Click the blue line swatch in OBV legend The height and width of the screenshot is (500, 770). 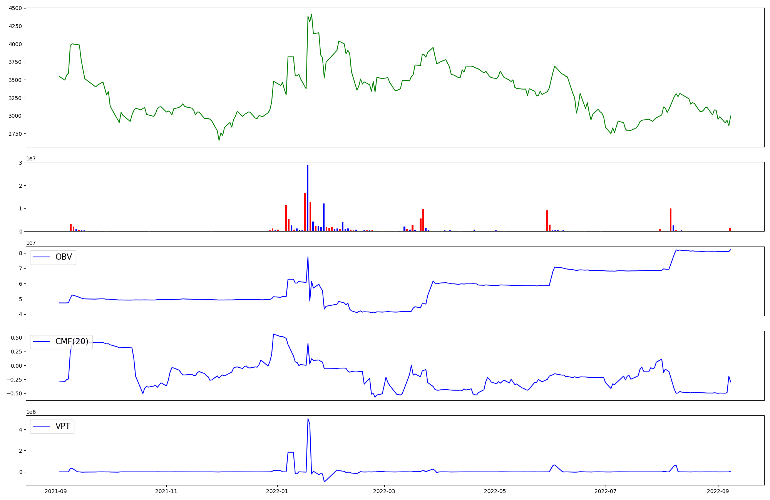(42, 257)
